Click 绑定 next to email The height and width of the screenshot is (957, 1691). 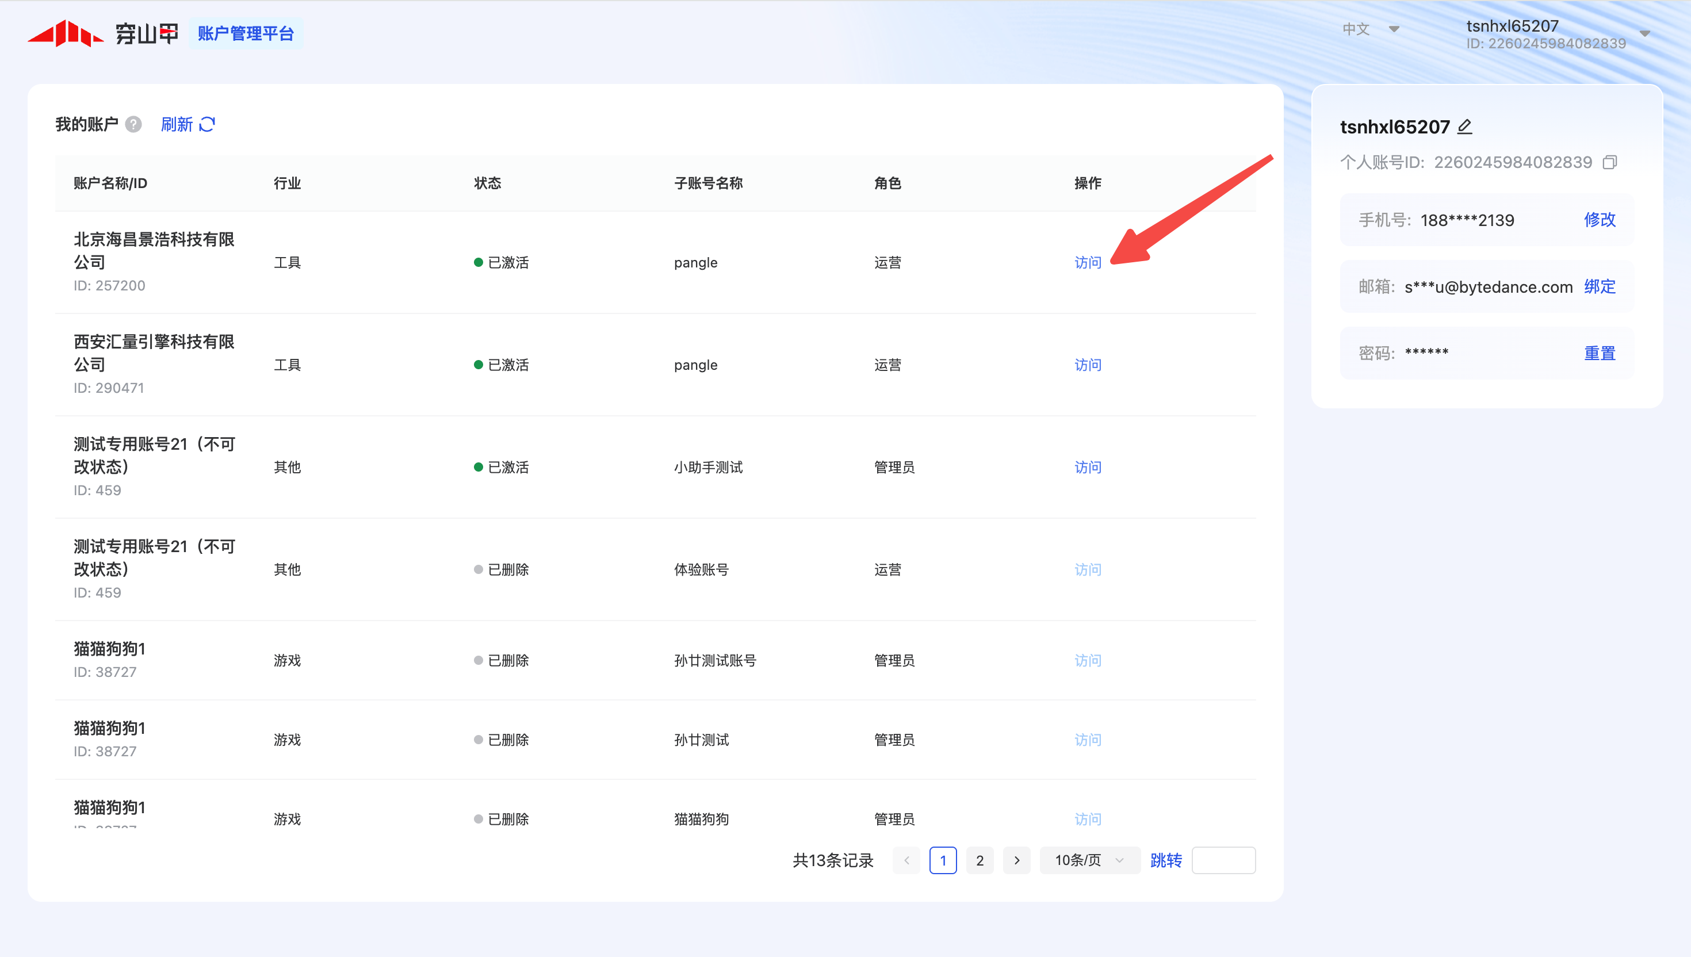[x=1599, y=286]
